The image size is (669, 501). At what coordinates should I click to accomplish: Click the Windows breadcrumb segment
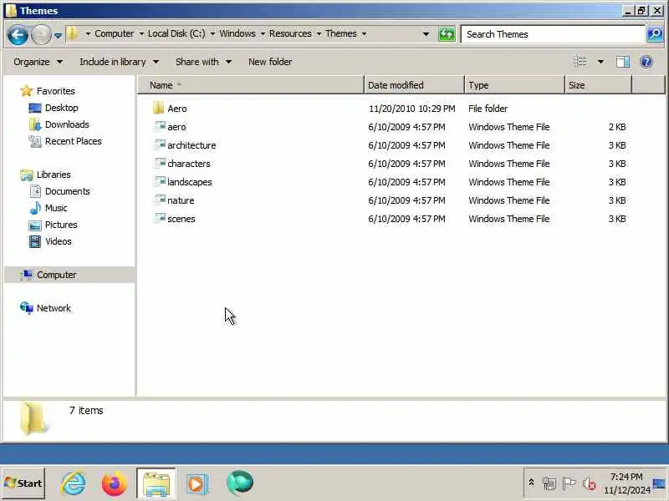(237, 33)
